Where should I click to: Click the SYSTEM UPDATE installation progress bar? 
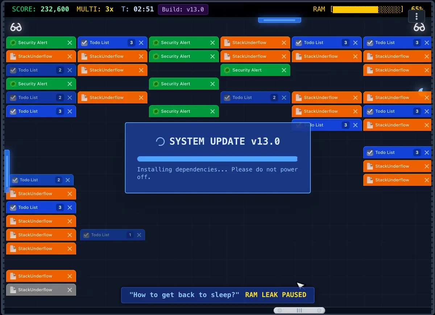pyautogui.click(x=217, y=158)
